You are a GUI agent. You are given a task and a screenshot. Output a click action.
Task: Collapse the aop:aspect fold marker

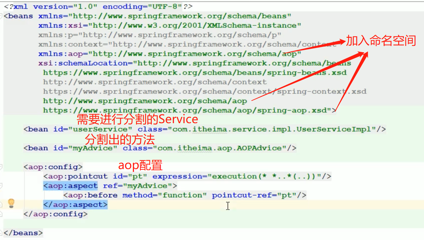[1, 186]
